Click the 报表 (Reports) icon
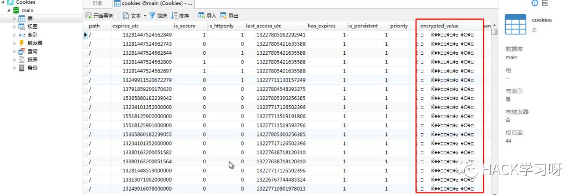Image resolution: width=581 pixels, height=195 pixels. point(22,60)
